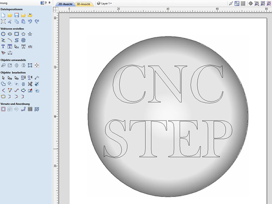Run the vector validator checkmark tool
Screen dimensions: 272x204
tap(37, 84)
